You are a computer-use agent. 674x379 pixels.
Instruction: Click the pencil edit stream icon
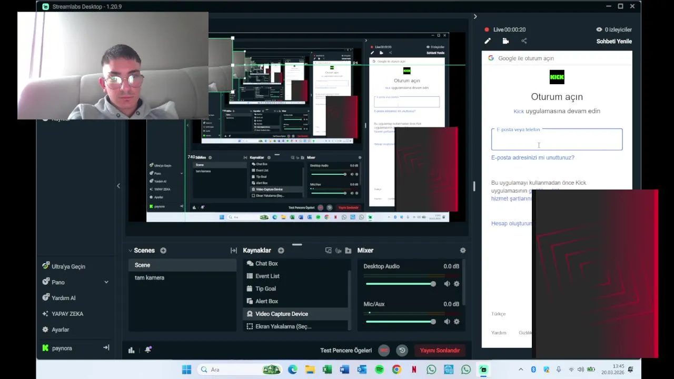(488, 41)
